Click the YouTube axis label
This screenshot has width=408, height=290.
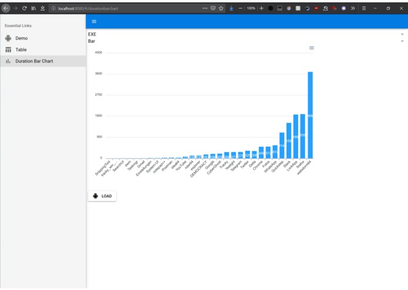(x=181, y=166)
